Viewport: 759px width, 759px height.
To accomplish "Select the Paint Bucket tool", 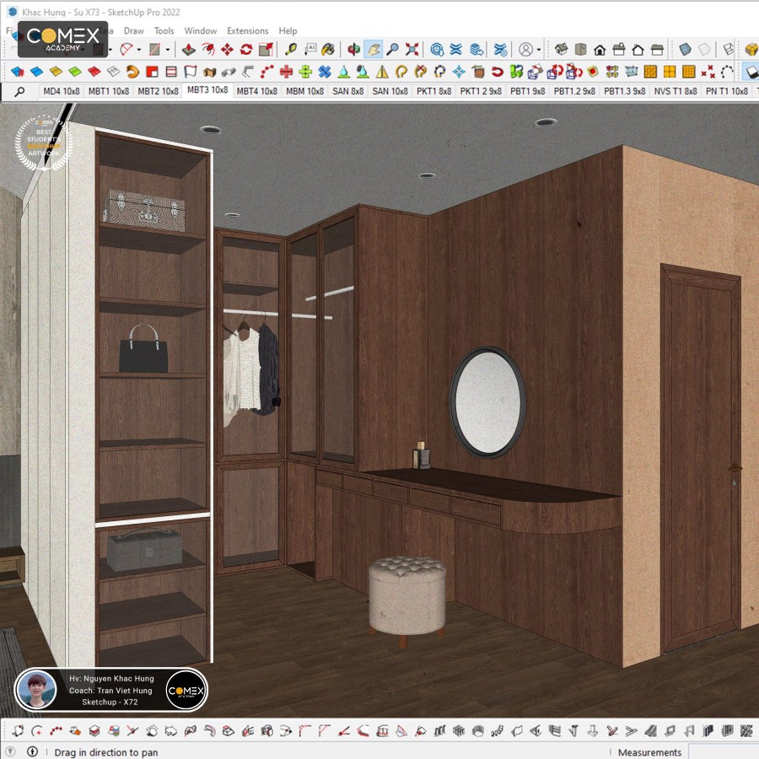I will coord(328,50).
